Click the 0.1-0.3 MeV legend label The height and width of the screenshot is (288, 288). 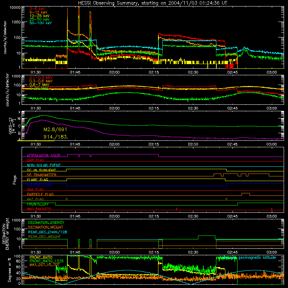[41, 77]
